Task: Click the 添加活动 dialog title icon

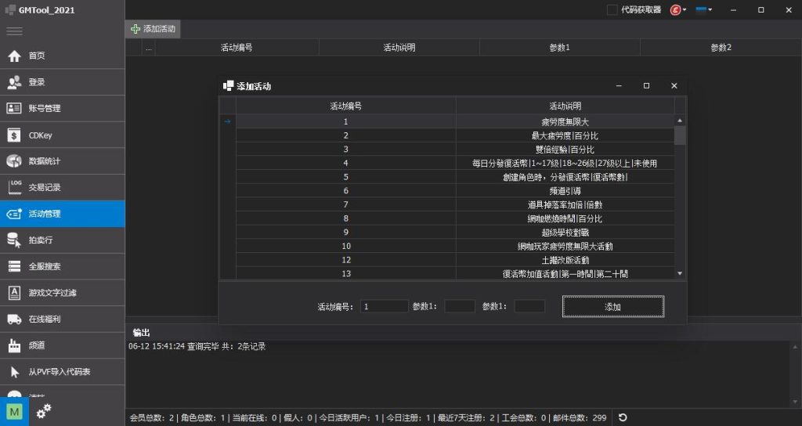Action: [x=228, y=86]
